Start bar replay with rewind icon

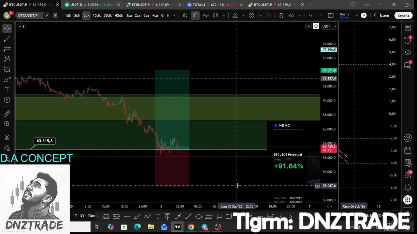pyautogui.click(x=291, y=16)
